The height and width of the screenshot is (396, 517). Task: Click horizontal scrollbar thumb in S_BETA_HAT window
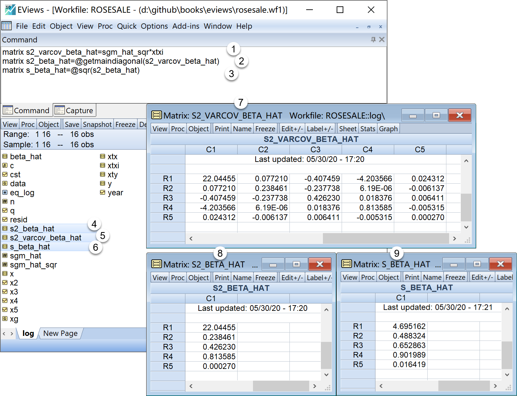pyautogui.click(x=463, y=386)
